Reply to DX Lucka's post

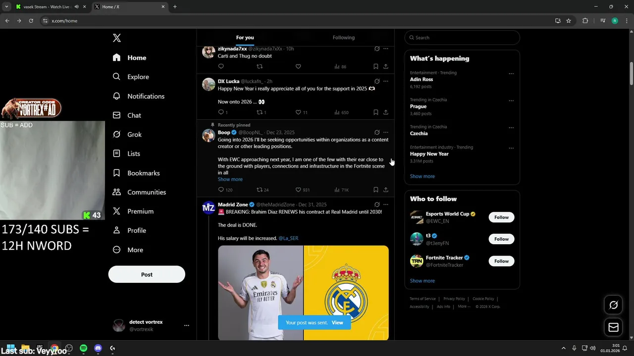point(221,112)
